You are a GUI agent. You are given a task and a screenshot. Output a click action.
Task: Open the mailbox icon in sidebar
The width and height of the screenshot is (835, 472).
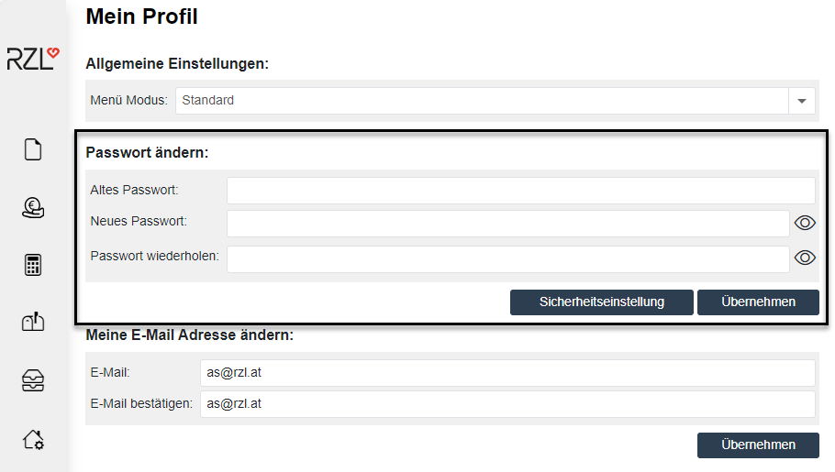(x=33, y=323)
